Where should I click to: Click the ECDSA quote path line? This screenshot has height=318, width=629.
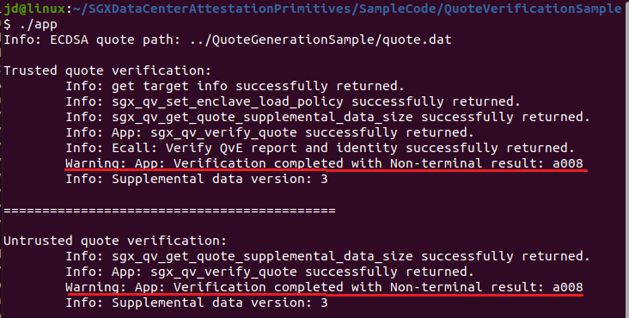click(228, 40)
